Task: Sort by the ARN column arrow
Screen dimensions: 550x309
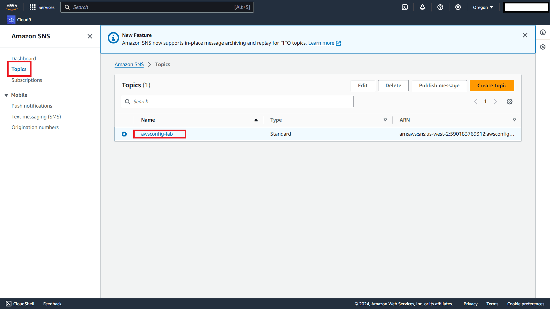Action: [514, 120]
